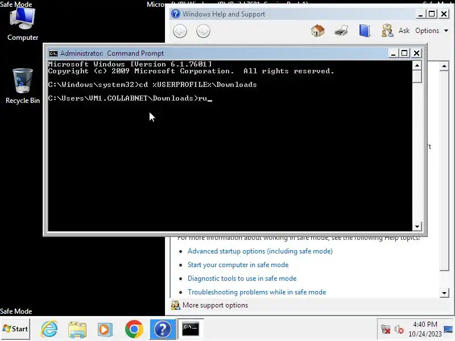The image size is (455, 341).
Task: Open Diagnostic tools to use in safe mode link
Action: click(x=242, y=278)
